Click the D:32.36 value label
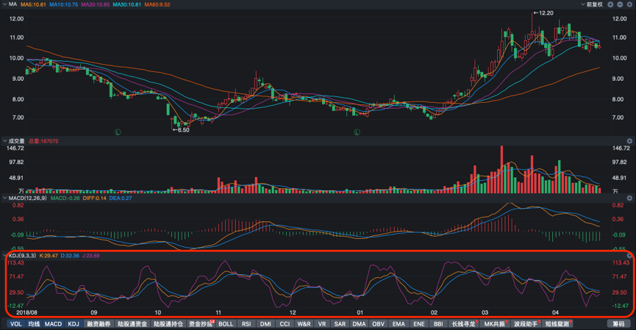 pyautogui.click(x=70, y=256)
